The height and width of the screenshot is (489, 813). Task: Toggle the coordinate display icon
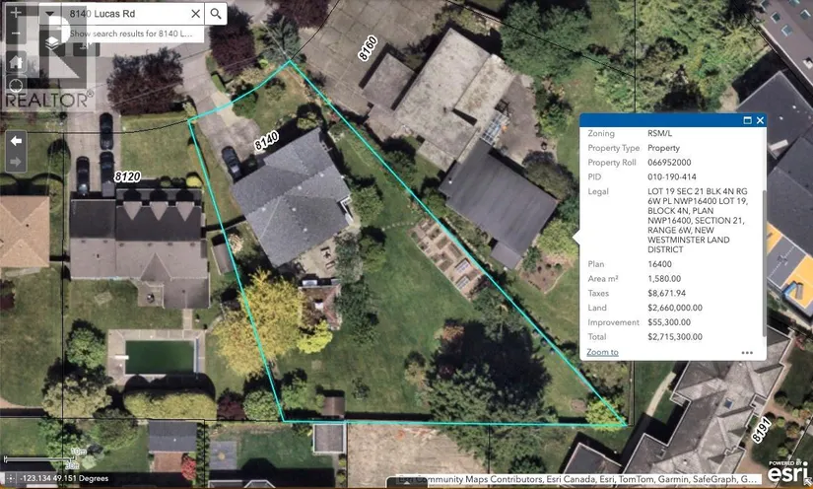[x=10, y=478]
